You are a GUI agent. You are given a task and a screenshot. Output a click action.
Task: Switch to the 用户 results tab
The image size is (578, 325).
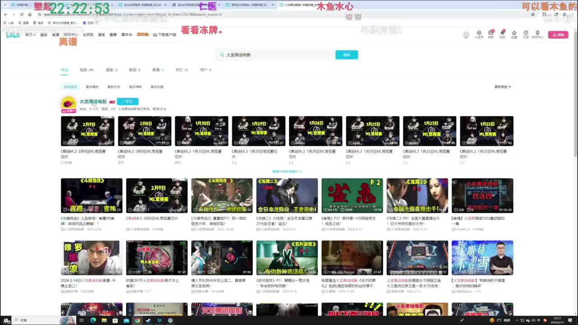click(205, 70)
